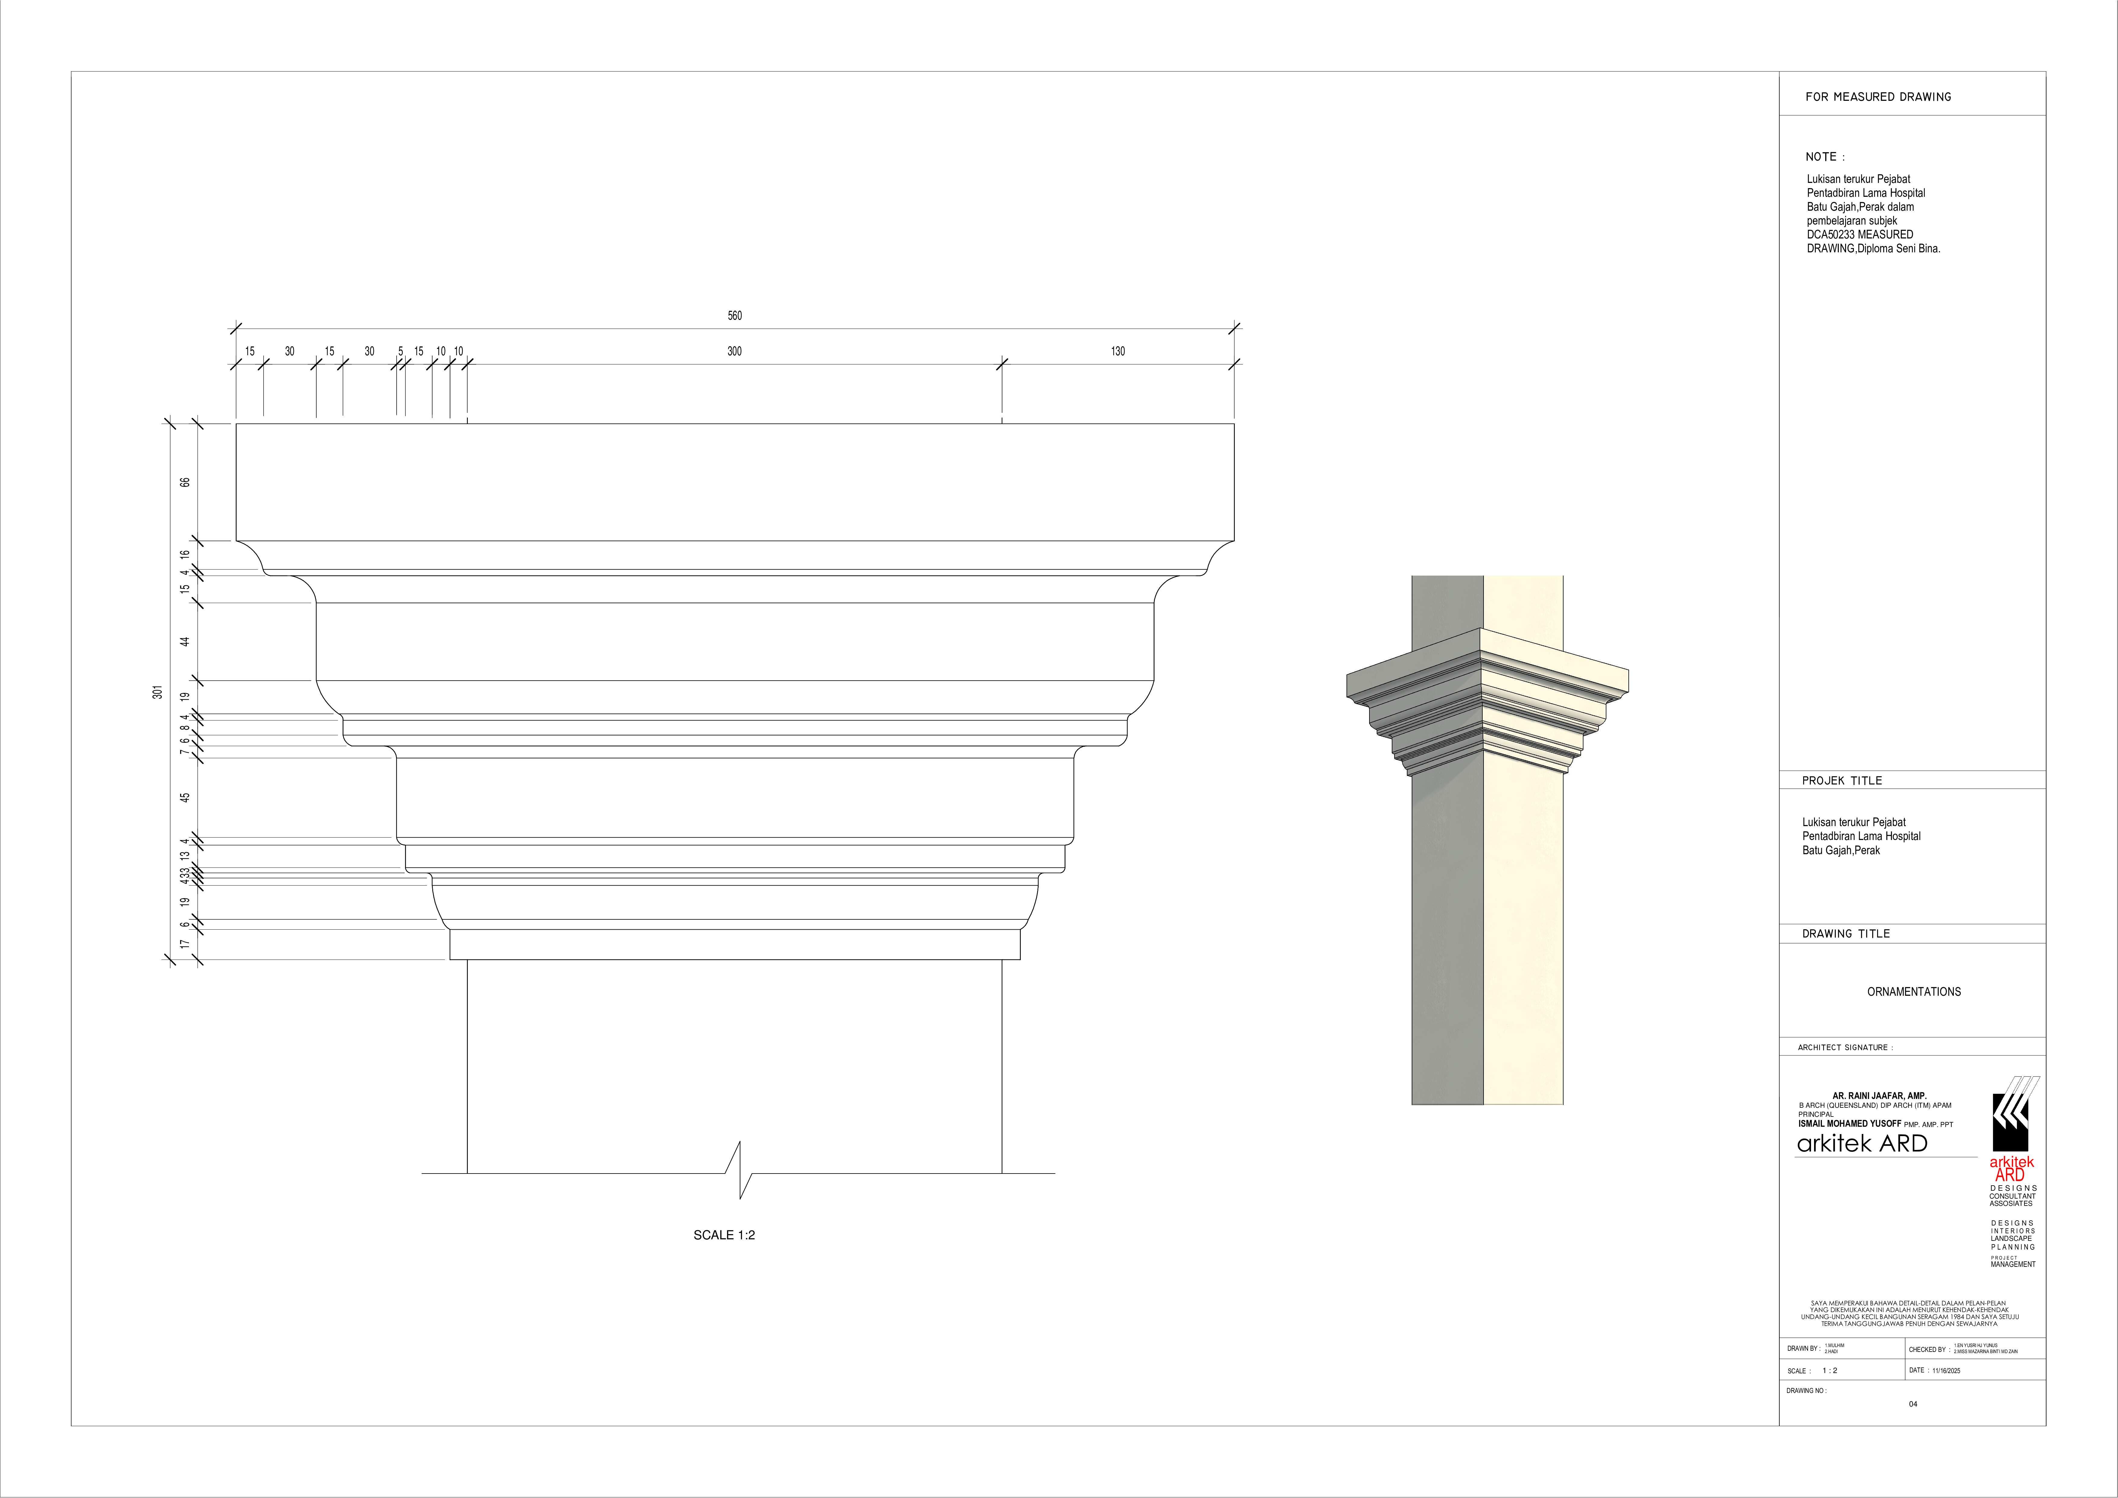The image size is (2118, 1498).
Task: Click the vertical dimension '17'
Action: (x=184, y=944)
